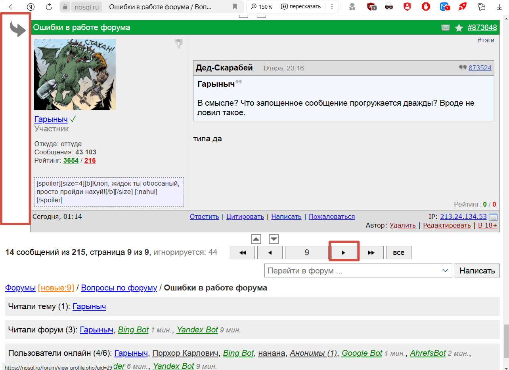Click the 'Написать' link under post
The image size is (509, 370).
click(x=286, y=216)
